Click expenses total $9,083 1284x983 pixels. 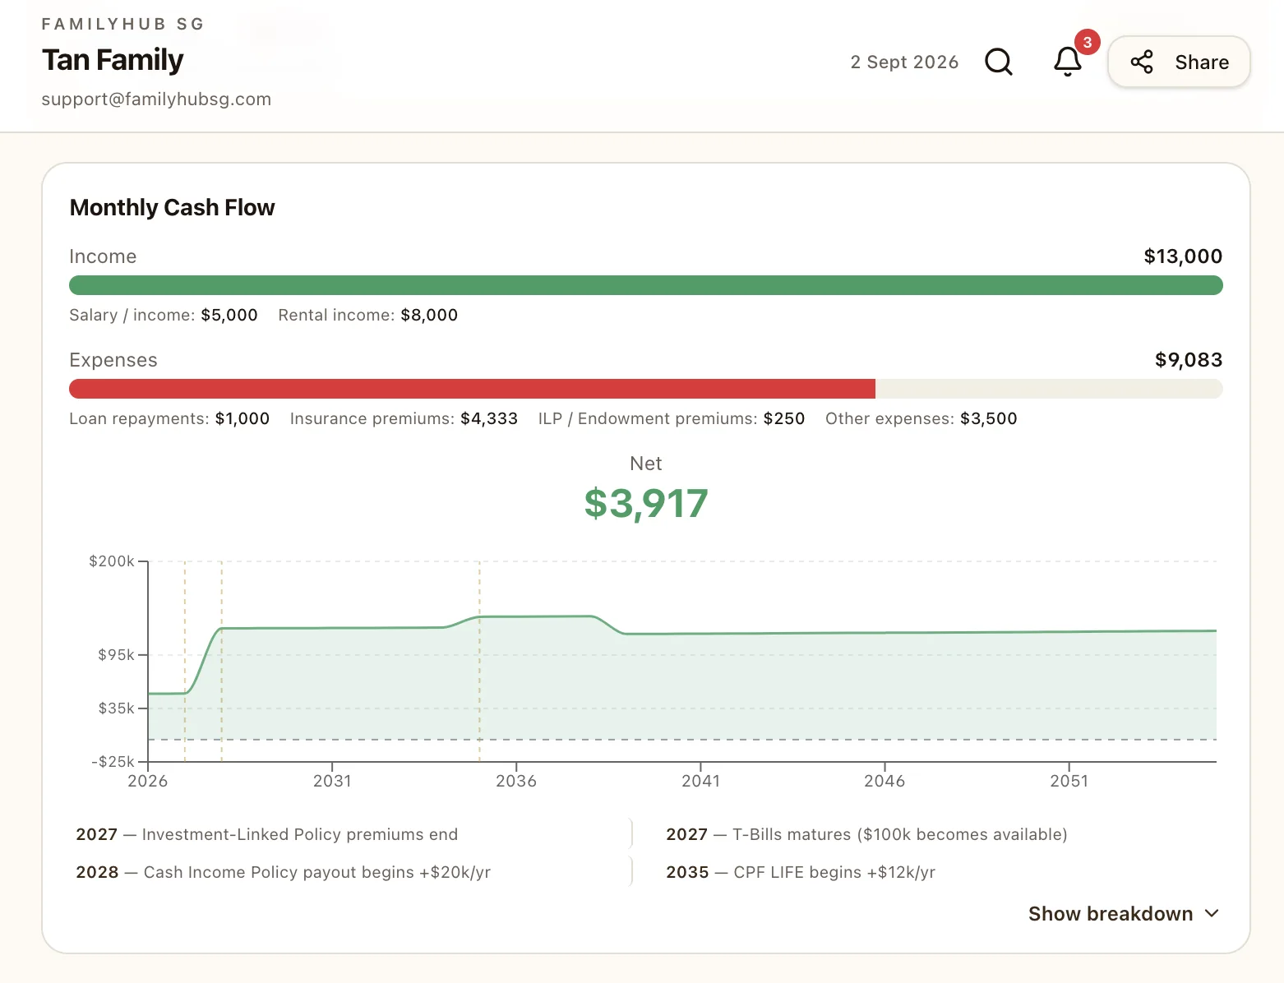coord(1189,360)
